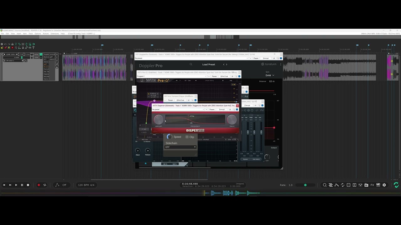Open the Sidechain OFF dropdown

click(x=180, y=147)
